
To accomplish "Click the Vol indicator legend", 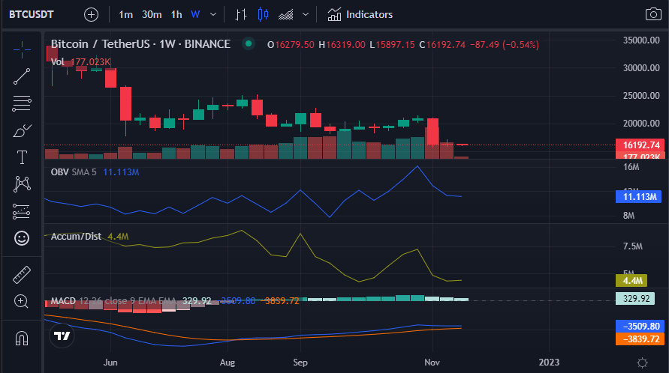I will (x=80, y=62).
